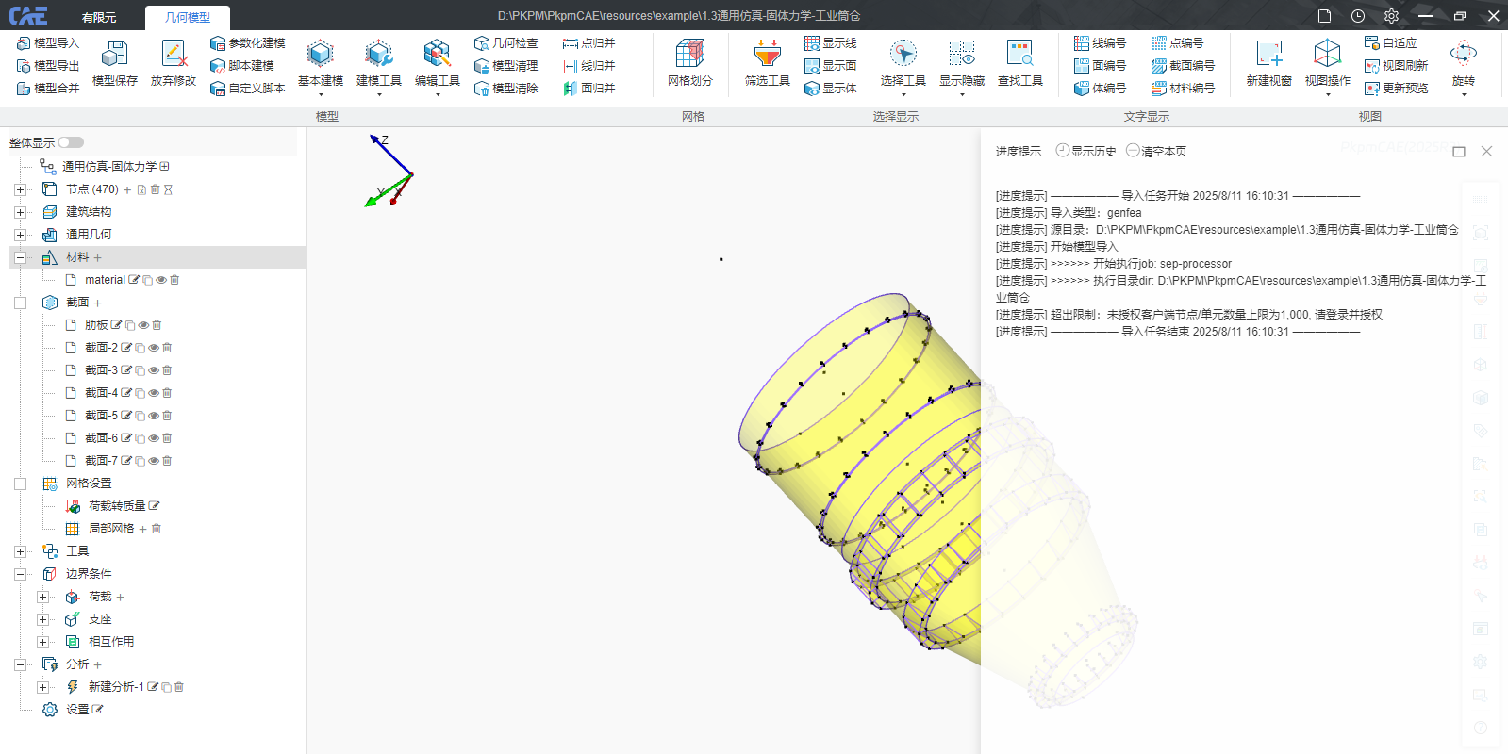
Task: Click 显示历史 in progress panel
Action: (1086, 151)
